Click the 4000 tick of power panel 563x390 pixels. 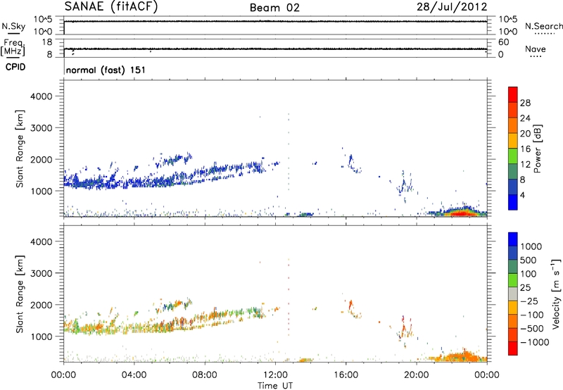click(x=41, y=96)
